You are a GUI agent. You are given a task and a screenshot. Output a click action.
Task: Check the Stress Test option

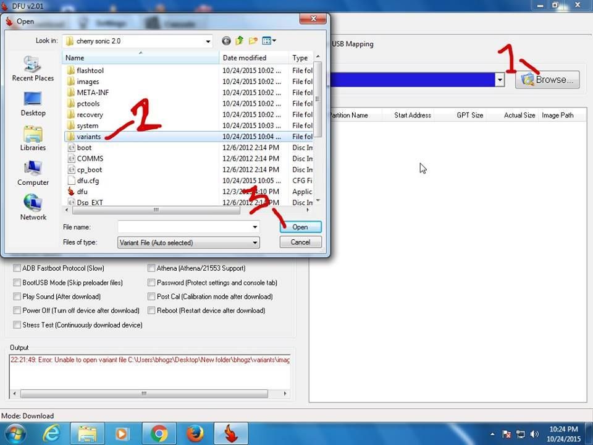point(17,324)
